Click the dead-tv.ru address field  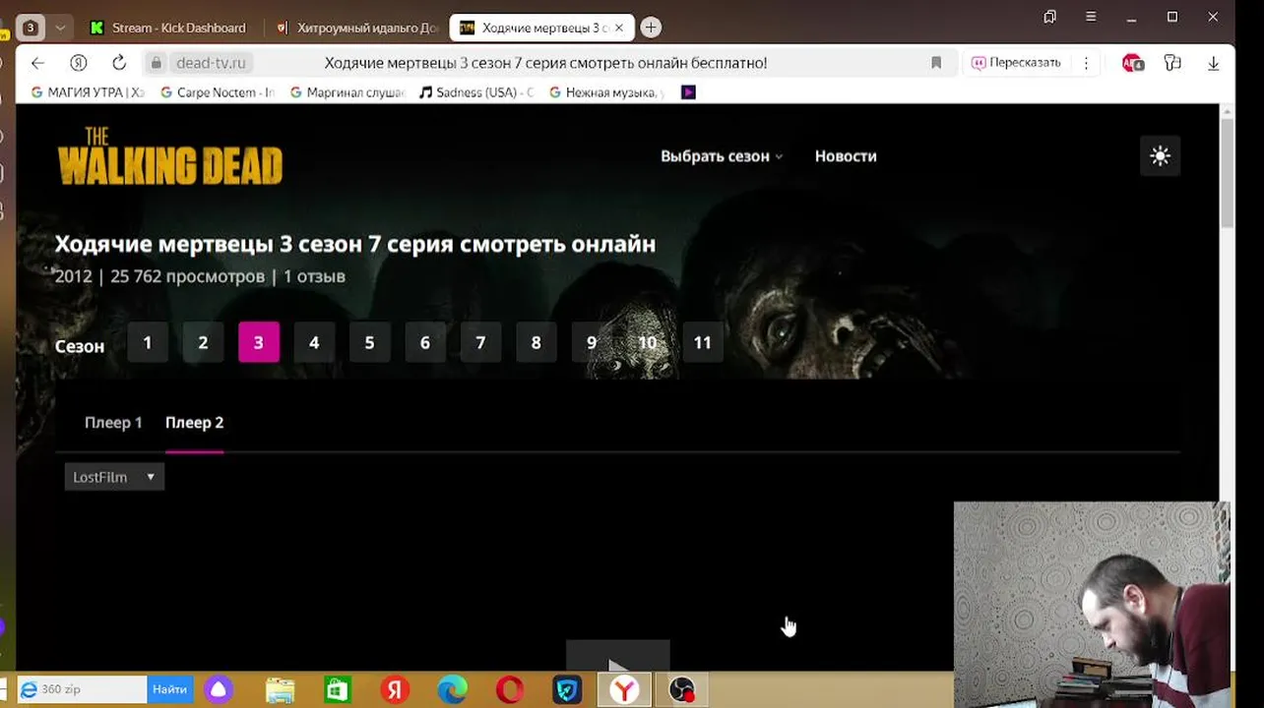point(211,63)
